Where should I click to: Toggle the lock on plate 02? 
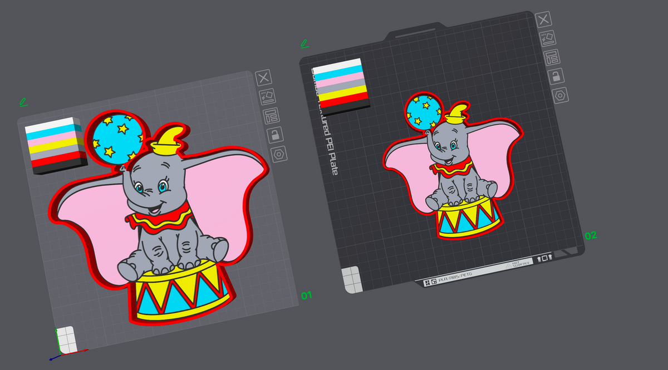555,76
